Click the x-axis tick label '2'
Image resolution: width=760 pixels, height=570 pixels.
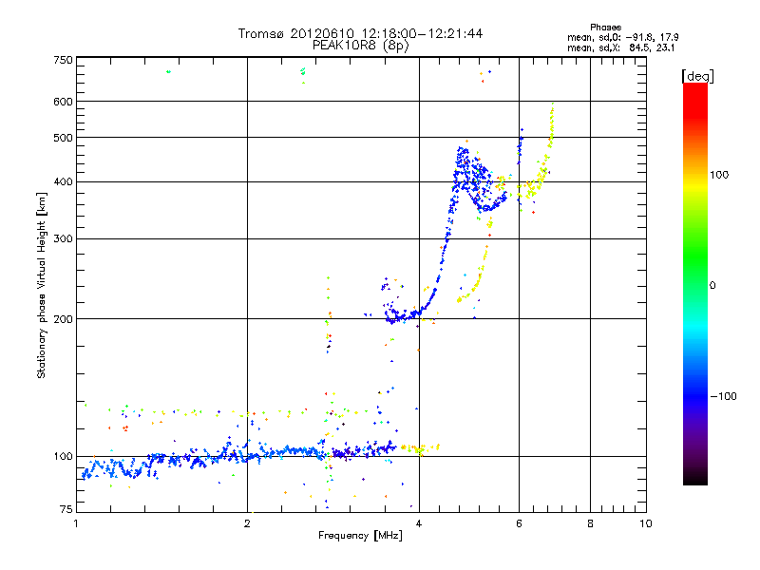coord(247,523)
